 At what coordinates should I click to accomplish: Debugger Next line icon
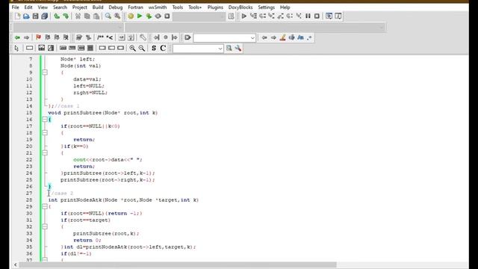point(262,16)
